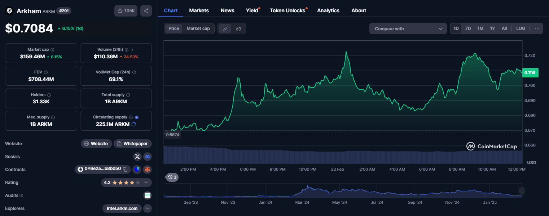
Task: Open the Compare with dropdown
Action: click(x=408, y=28)
